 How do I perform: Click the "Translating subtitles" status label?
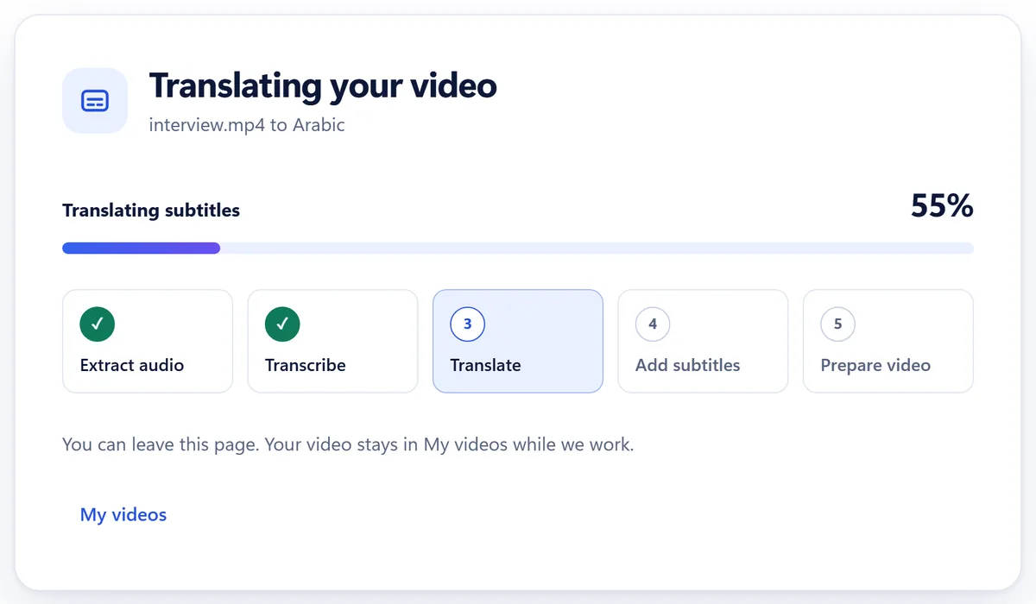click(x=151, y=211)
